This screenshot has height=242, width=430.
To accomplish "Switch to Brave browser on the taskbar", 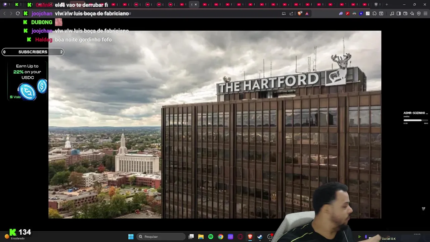I will pyautogui.click(x=250, y=237).
